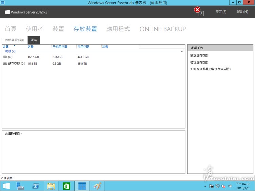Click the alert count badge showing 3
Screen dimensions: 255x191
[x=201, y=14]
